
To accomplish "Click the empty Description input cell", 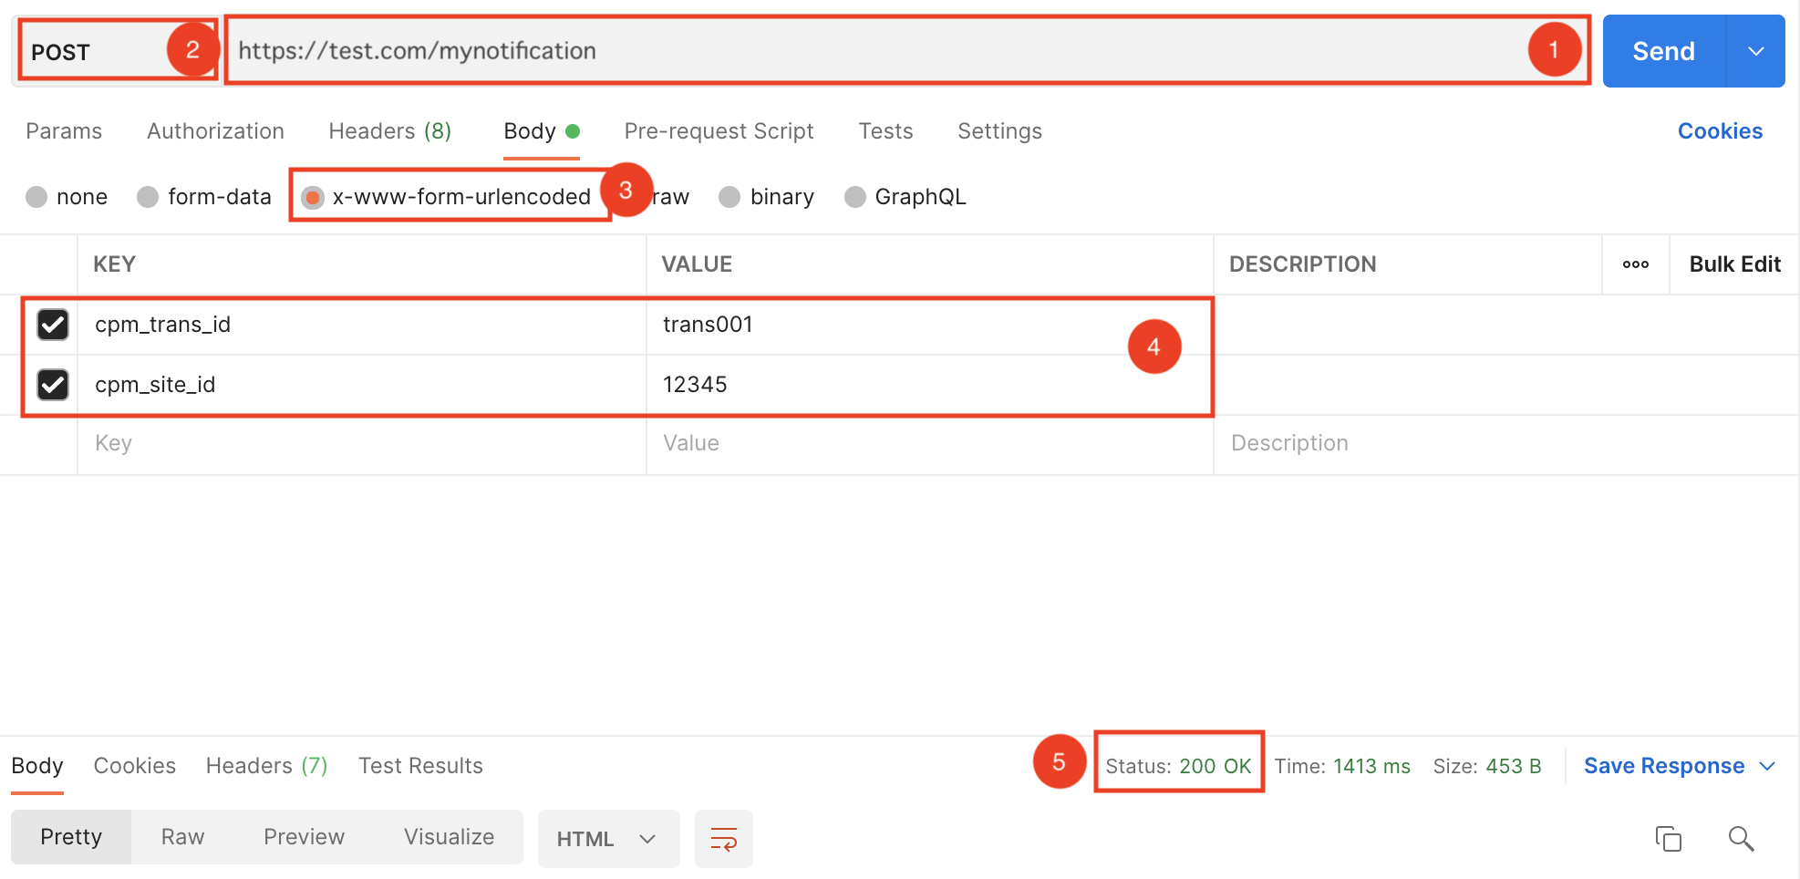I will (1505, 444).
